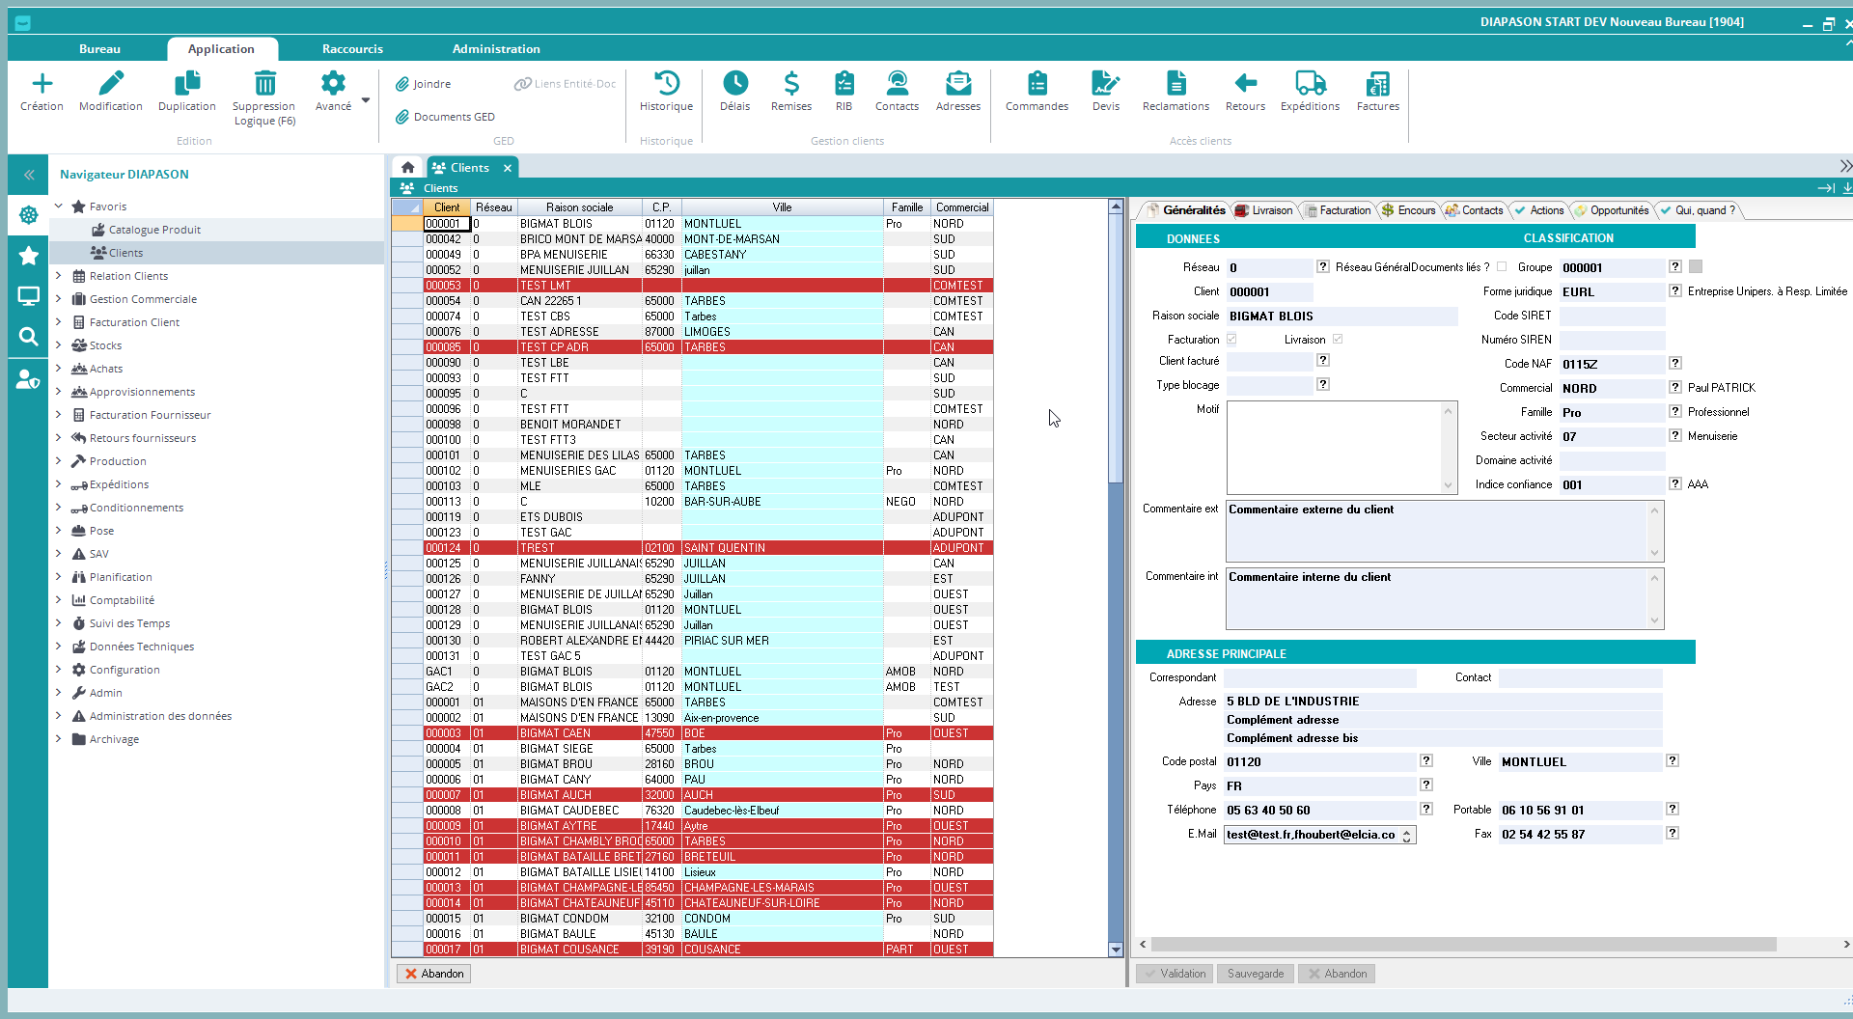Expand the Stocks tree node
Image resolution: width=1853 pixels, height=1019 pixels.
click(59, 345)
